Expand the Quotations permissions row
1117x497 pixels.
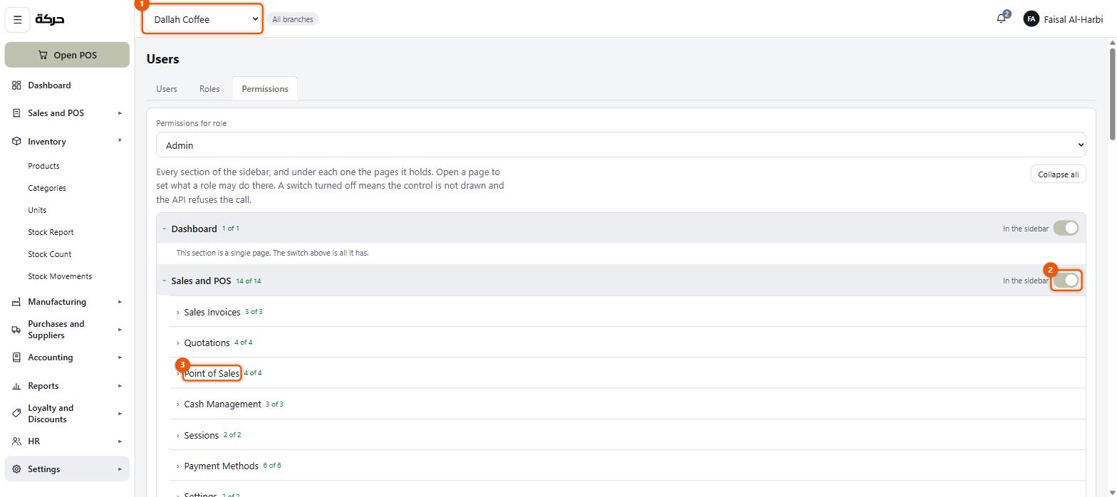tap(178, 343)
